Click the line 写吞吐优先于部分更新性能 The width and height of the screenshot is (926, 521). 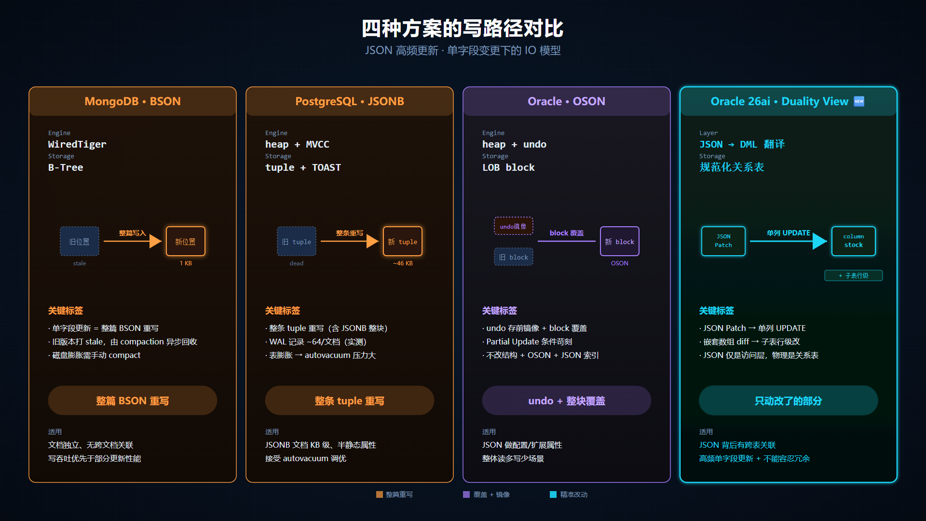click(x=95, y=459)
